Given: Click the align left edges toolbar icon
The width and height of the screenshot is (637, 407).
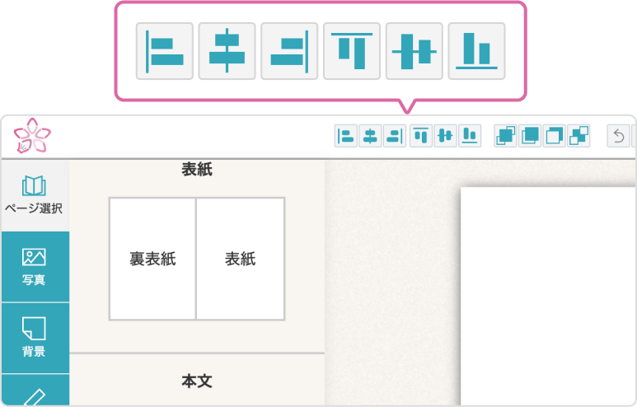Looking at the screenshot, I should coord(346,136).
